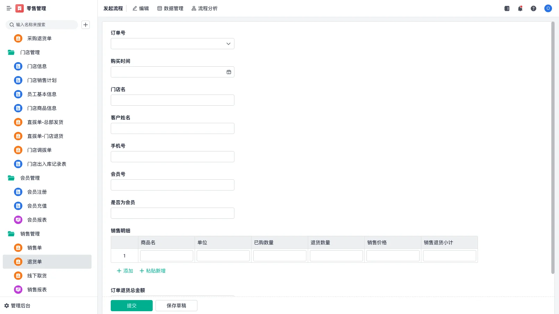Click the plus icon next to search box
Viewport: 559px width, 314px height.
[x=86, y=24]
